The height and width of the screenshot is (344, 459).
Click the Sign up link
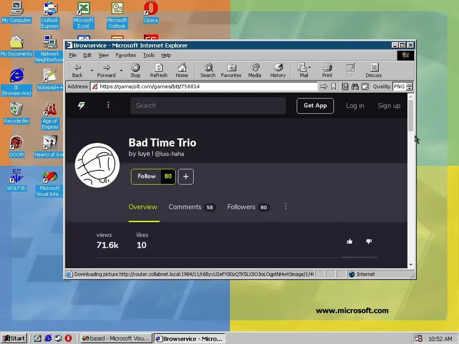(x=389, y=106)
